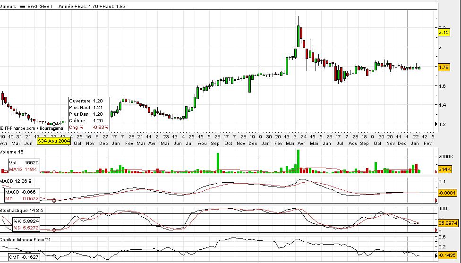Click the yellow -0.1435 CMF tag
The height and width of the screenshot is (263, 461).
[x=447, y=255]
